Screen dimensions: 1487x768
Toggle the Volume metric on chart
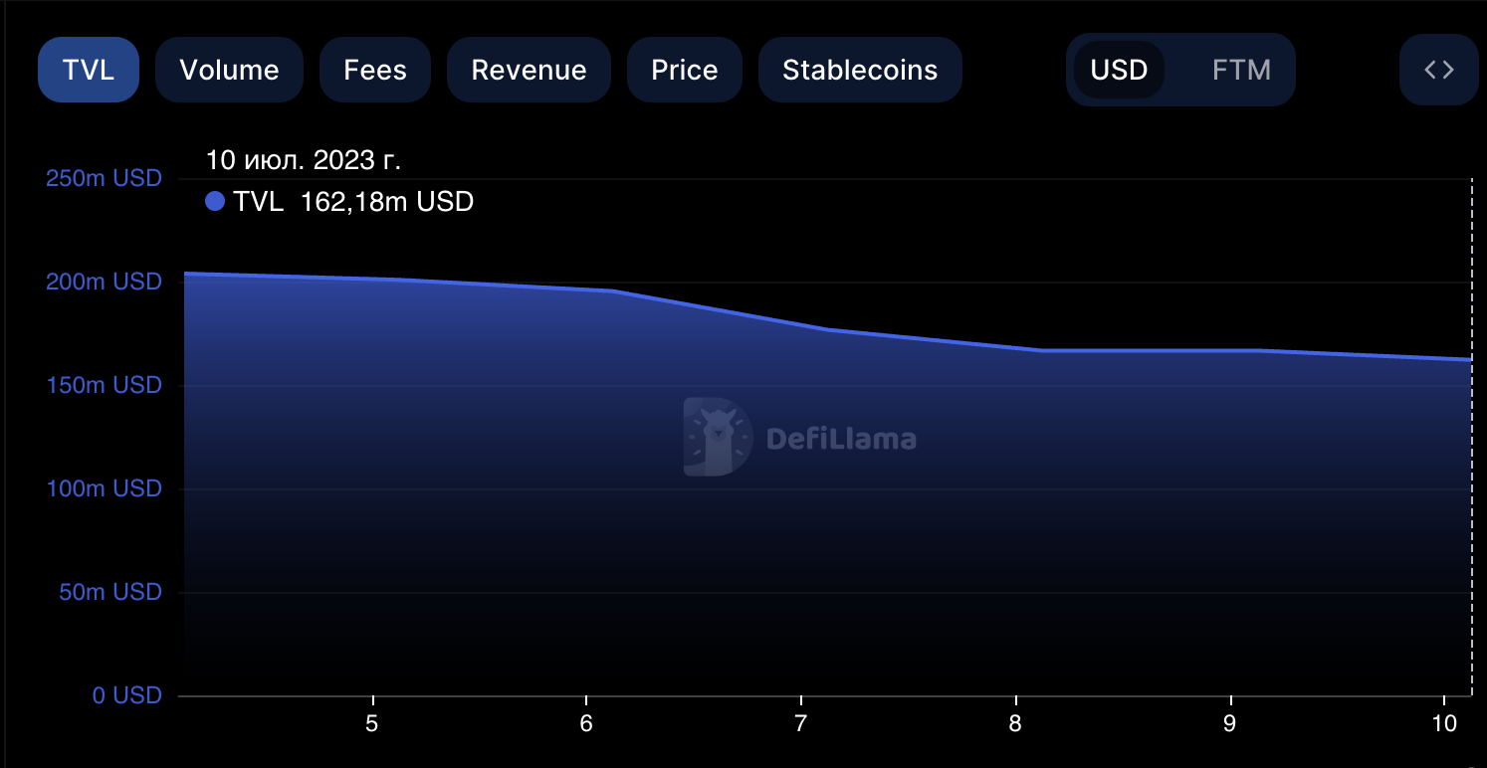(229, 70)
